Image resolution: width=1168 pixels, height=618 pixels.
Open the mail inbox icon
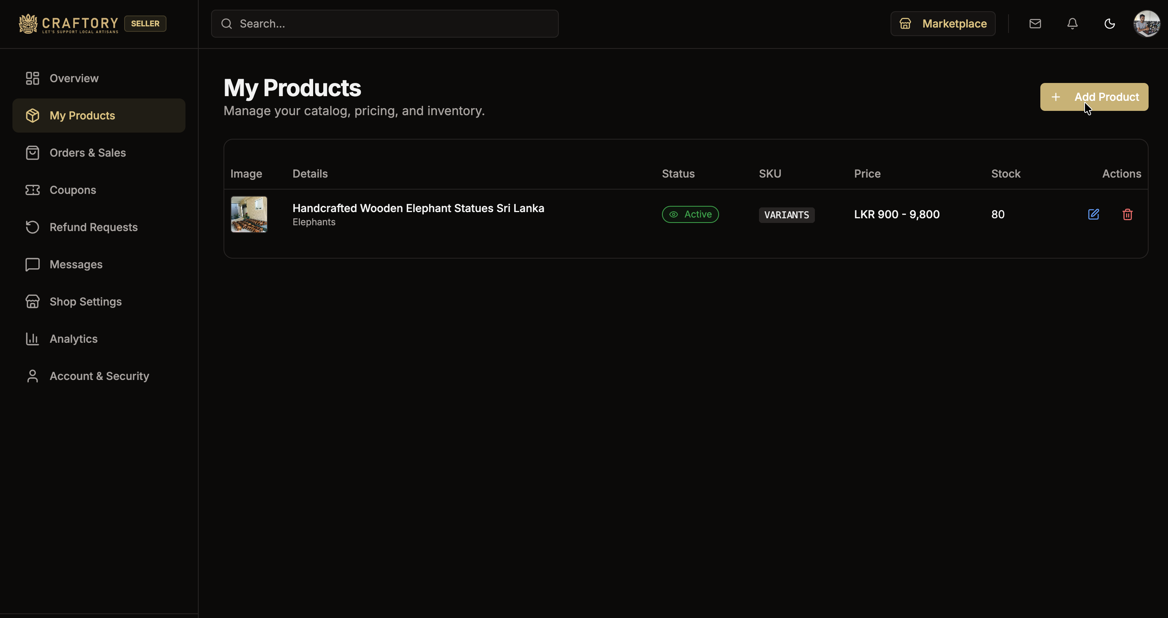click(1035, 24)
